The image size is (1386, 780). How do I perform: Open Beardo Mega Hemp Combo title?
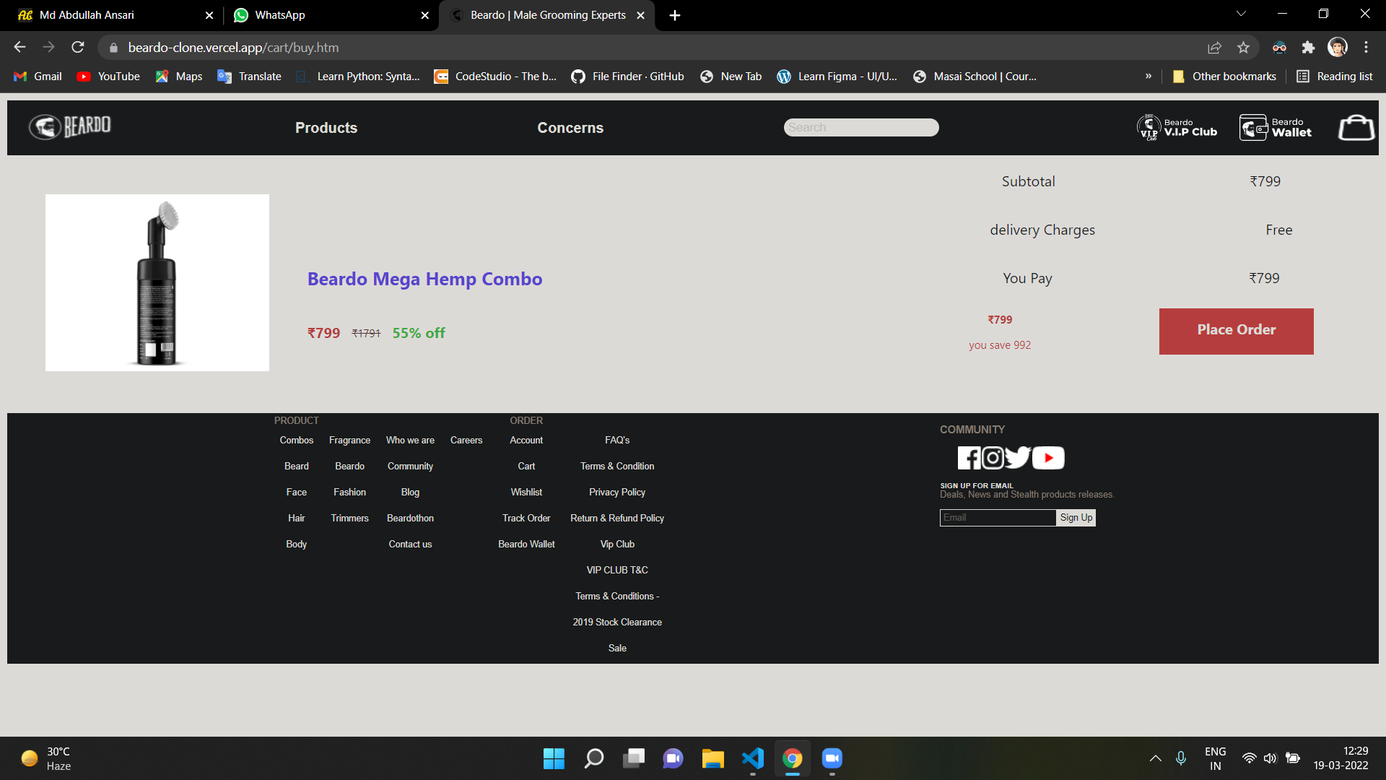point(424,279)
